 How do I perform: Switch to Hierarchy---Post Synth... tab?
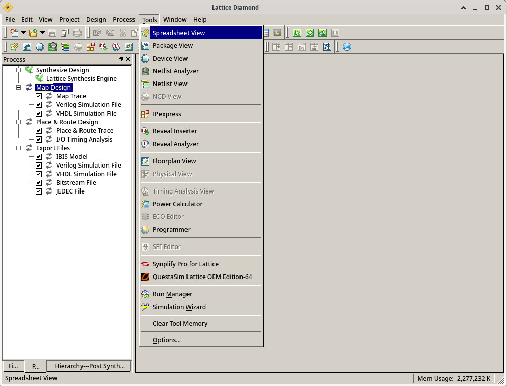90,366
